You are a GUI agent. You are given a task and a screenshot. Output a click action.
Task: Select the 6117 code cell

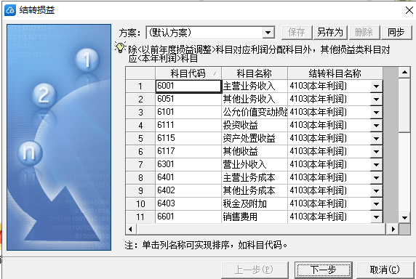point(188,152)
